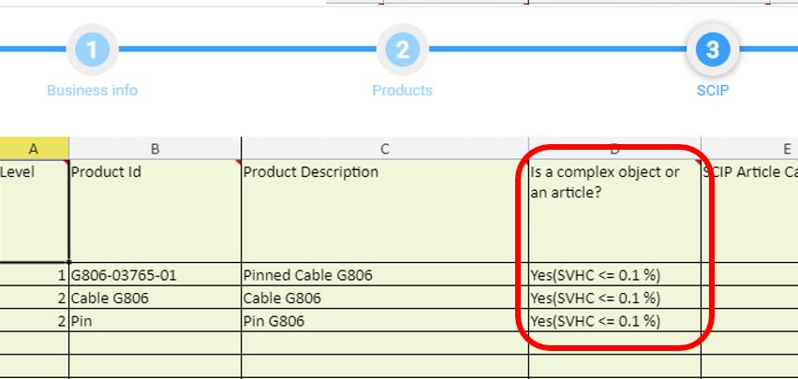Select the SCIP step label
The height and width of the screenshot is (379, 798).
(712, 91)
